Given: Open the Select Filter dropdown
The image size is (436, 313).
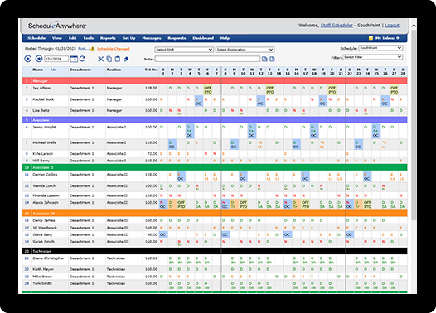Looking at the screenshot, I should [x=373, y=57].
